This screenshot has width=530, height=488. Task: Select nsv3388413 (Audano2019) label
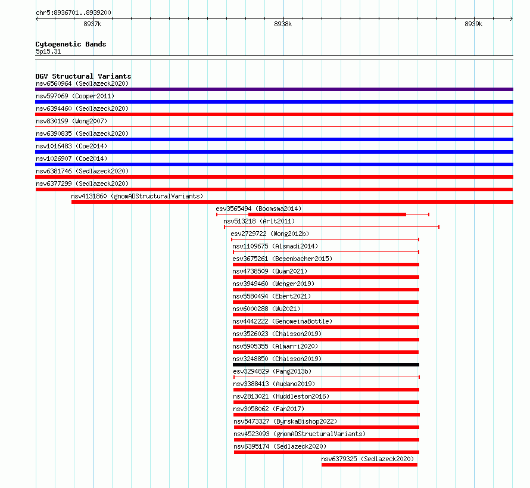[274, 384]
